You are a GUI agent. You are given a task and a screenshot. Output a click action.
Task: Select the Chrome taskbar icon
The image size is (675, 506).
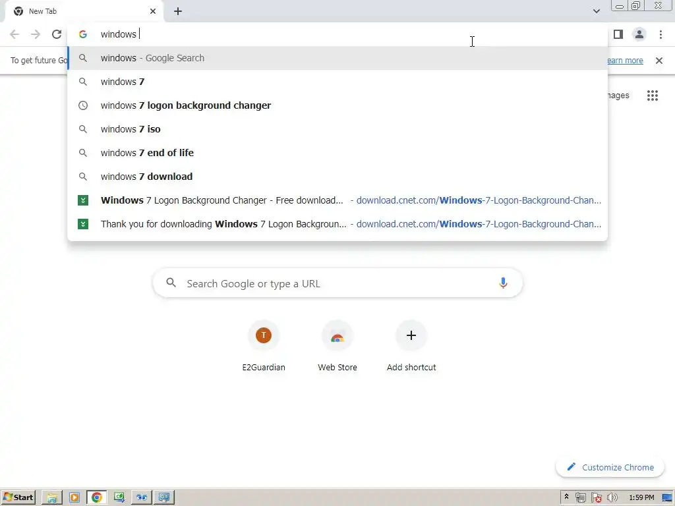[96, 498]
